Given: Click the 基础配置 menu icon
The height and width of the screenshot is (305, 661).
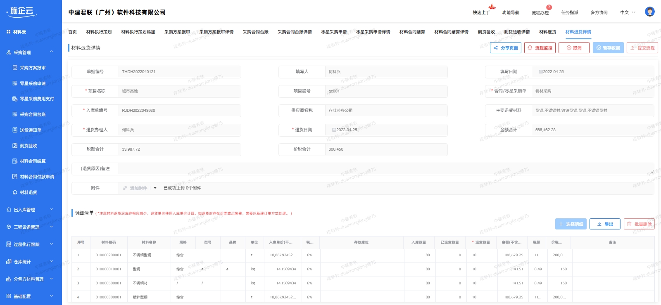Looking at the screenshot, I should coord(9,296).
